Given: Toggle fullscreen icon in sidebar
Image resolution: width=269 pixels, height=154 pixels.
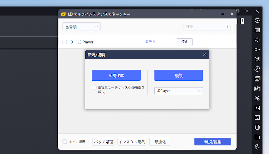Looking at the screenshot, I should pyautogui.click(x=257, y=59).
